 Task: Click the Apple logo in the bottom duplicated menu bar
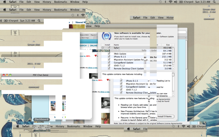click(18, 126)
